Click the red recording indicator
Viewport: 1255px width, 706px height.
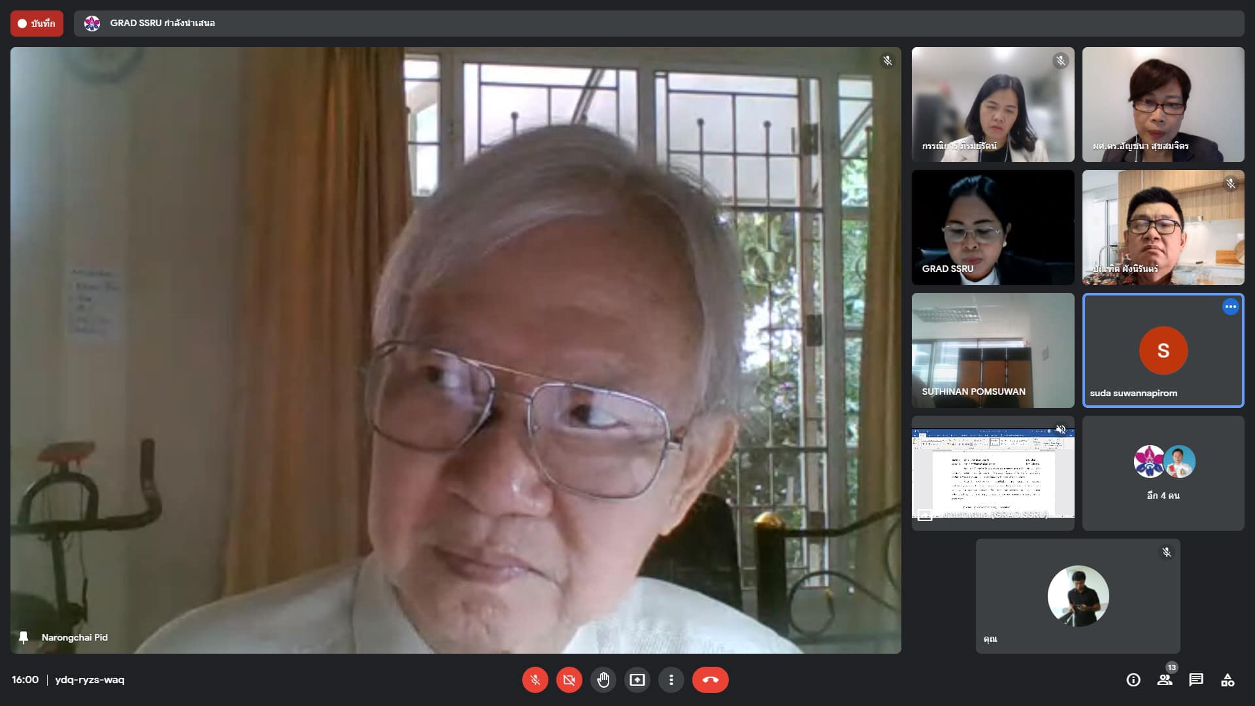coord(37,24)
